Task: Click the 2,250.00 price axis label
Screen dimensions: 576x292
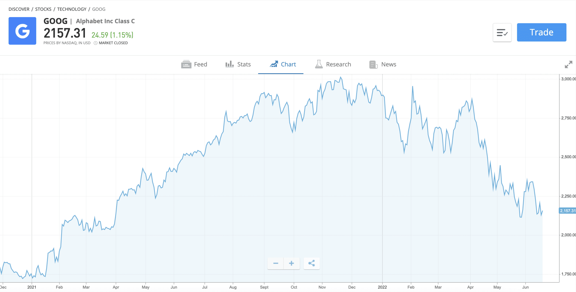Action: (x=568, y=196)
